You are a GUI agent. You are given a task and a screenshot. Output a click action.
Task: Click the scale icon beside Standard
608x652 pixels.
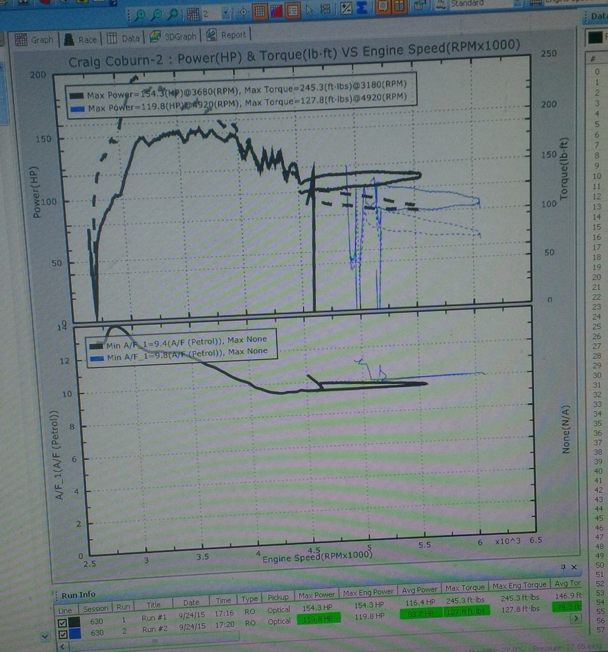point(441,4)
